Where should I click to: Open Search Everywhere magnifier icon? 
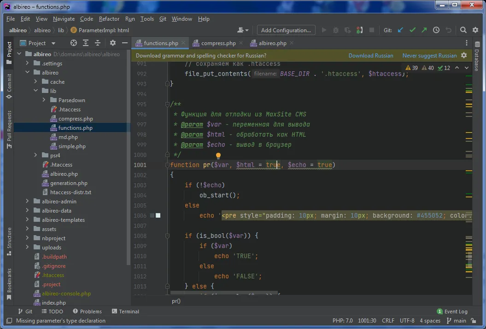(x=463, y=30)
